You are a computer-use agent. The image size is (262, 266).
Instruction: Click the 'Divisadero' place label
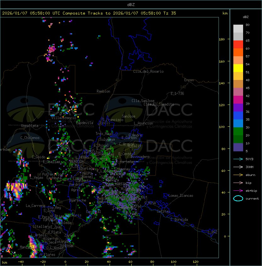[x=140, y=157]
